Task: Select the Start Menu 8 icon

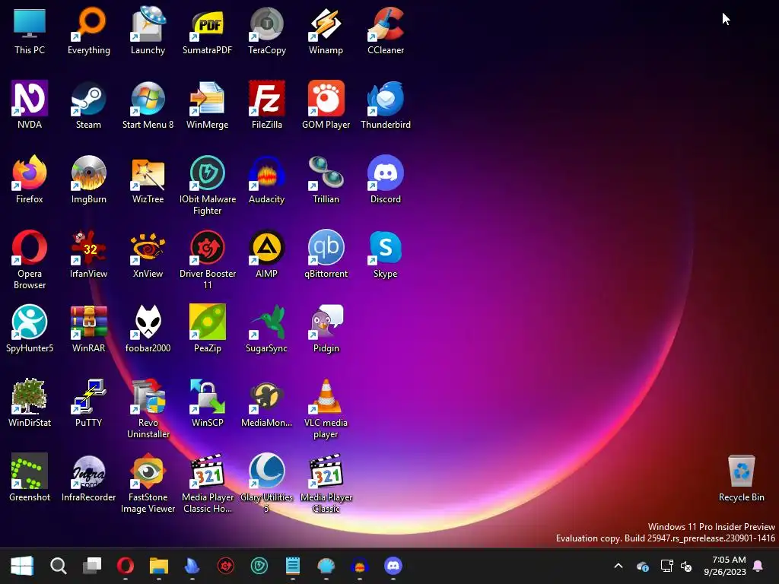Action: [x=148, y=105]
